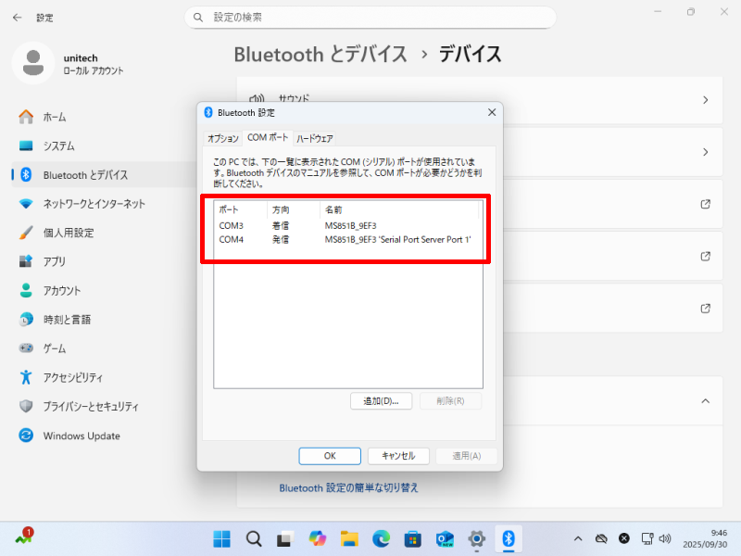Open Microsoft Store taskbar icon
The height and width of the screenshot is (556, 741).
413,538
